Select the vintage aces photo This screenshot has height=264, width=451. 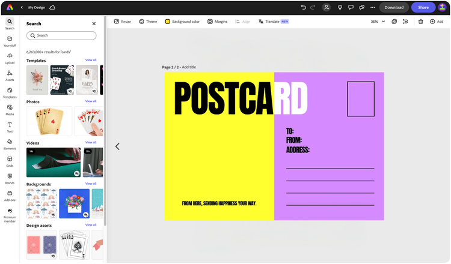coord(49,121)
